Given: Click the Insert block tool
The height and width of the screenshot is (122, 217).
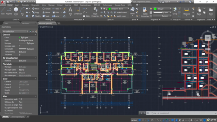Looking at the screenshot, I should pos(132,11).
